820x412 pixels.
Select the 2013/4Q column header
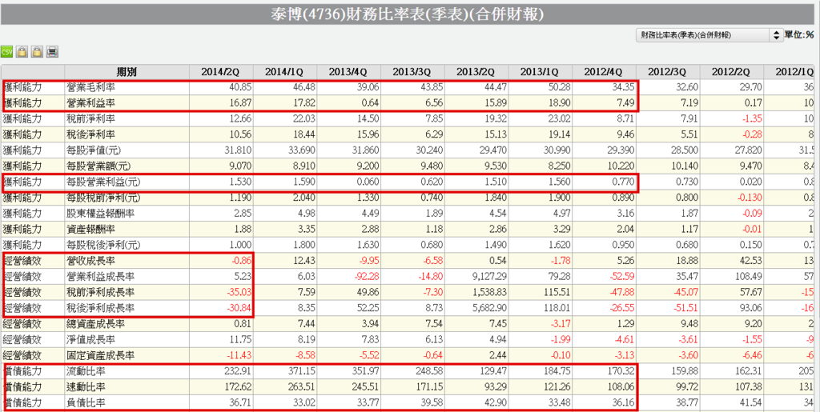pyautogui.click(x=348, y=72)
